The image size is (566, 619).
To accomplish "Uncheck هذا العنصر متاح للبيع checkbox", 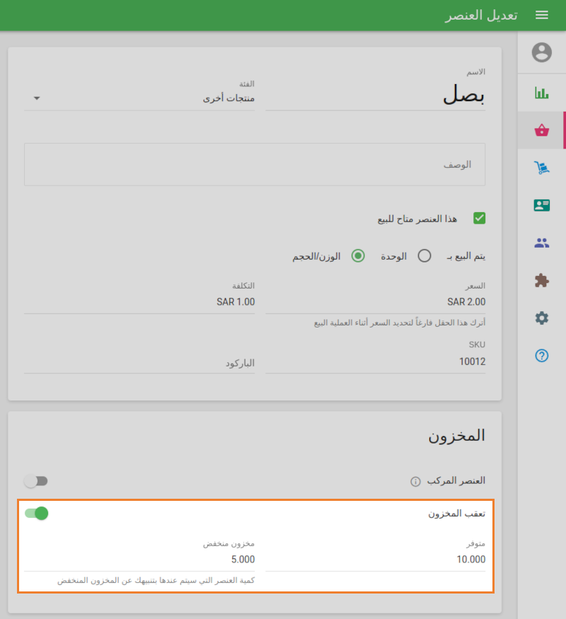I will click(x=479, y=218).
